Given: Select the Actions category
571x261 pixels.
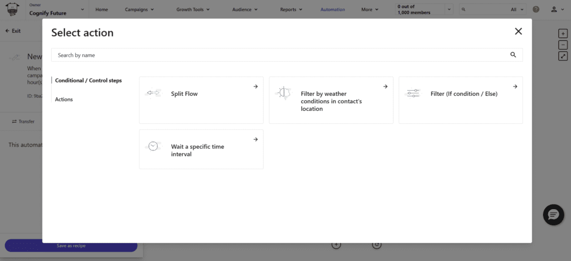Looking at the screenshot, I should (x=64, y=99).
